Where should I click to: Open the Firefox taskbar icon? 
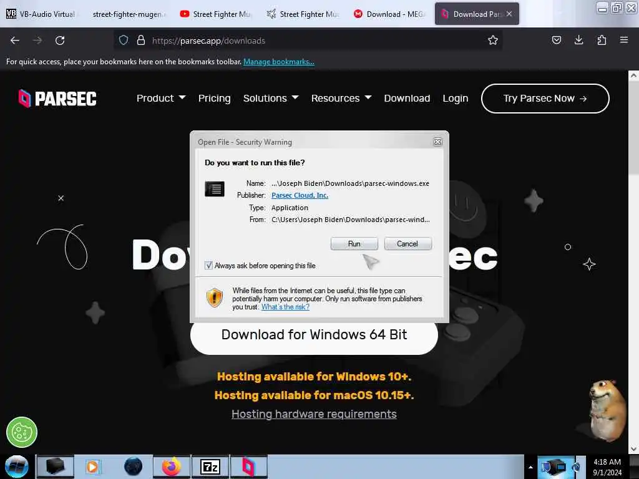[172, 467]
